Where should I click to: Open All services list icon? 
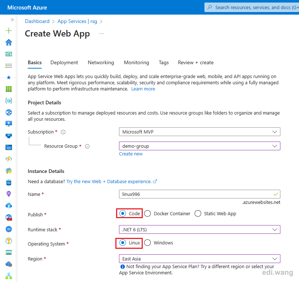point(9,66)
